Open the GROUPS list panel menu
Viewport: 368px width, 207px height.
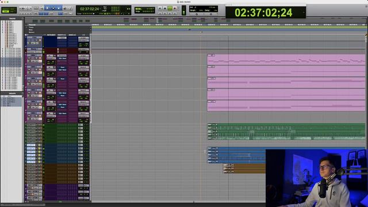coord(22,93)
